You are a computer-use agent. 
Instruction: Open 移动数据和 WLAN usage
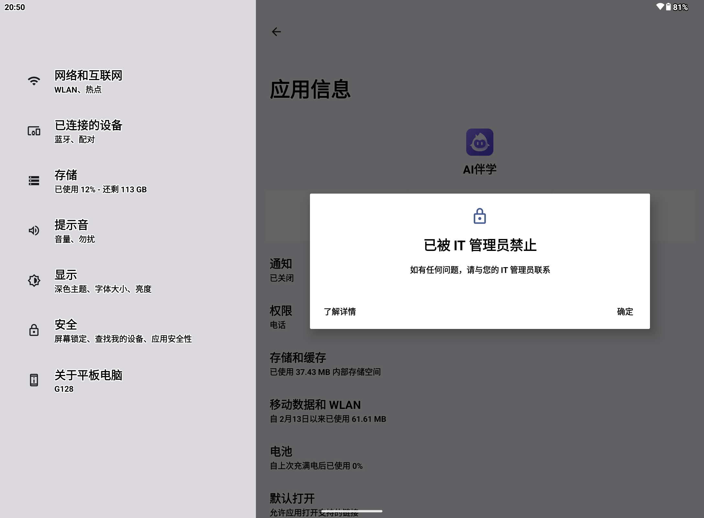pyautogui.click(x=328, y=411)
